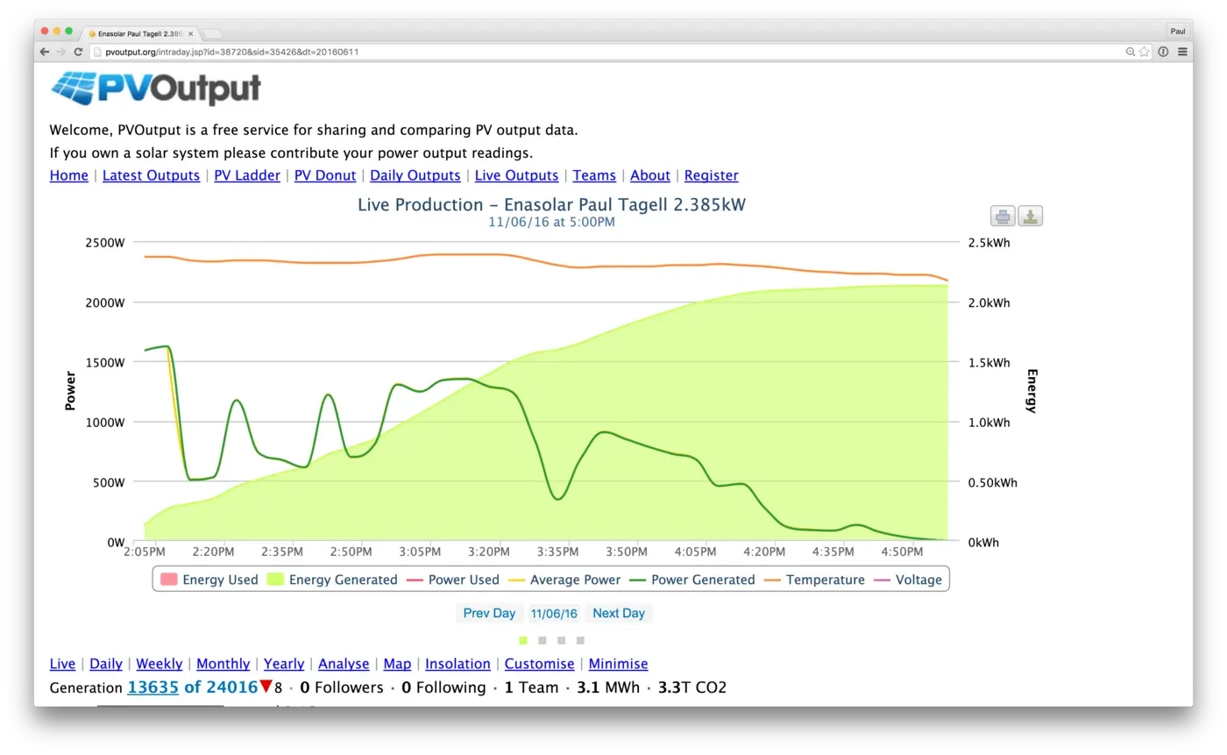Switch to the Live view link
The image size is (1227, 755).
tap(62, 664)
